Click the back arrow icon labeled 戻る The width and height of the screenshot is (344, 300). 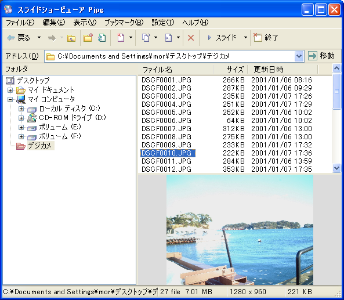pyautogui.click(x=11, y=38)
